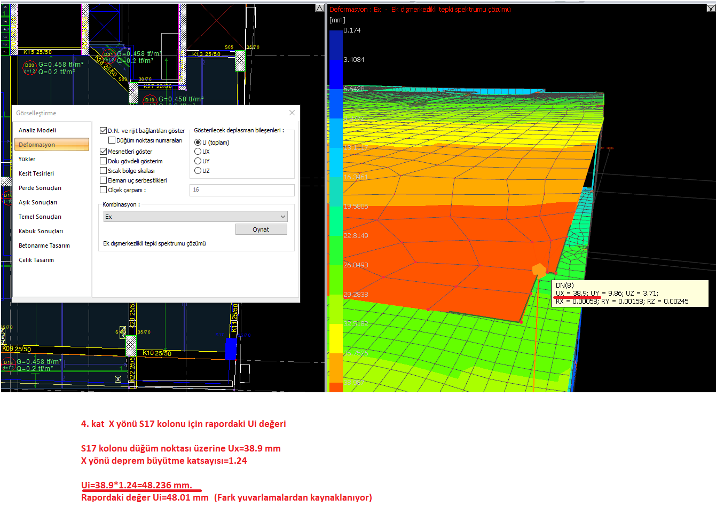Click red band at legend bottom
This screenshot has height=507, width=716.
[336, 387]
